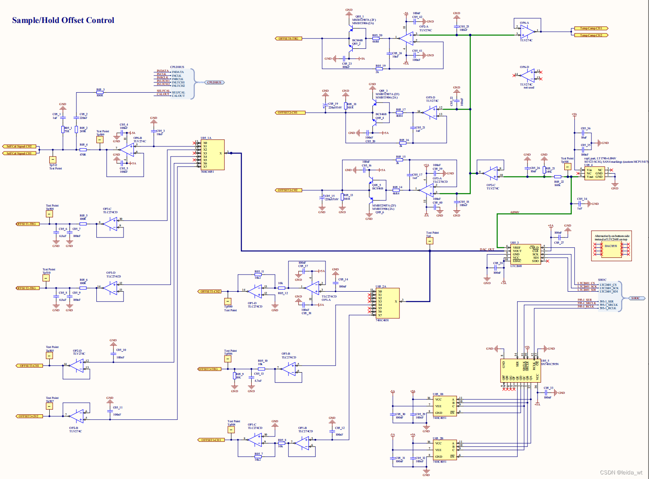
Task: Select test point Tp508
Action: 49,214
